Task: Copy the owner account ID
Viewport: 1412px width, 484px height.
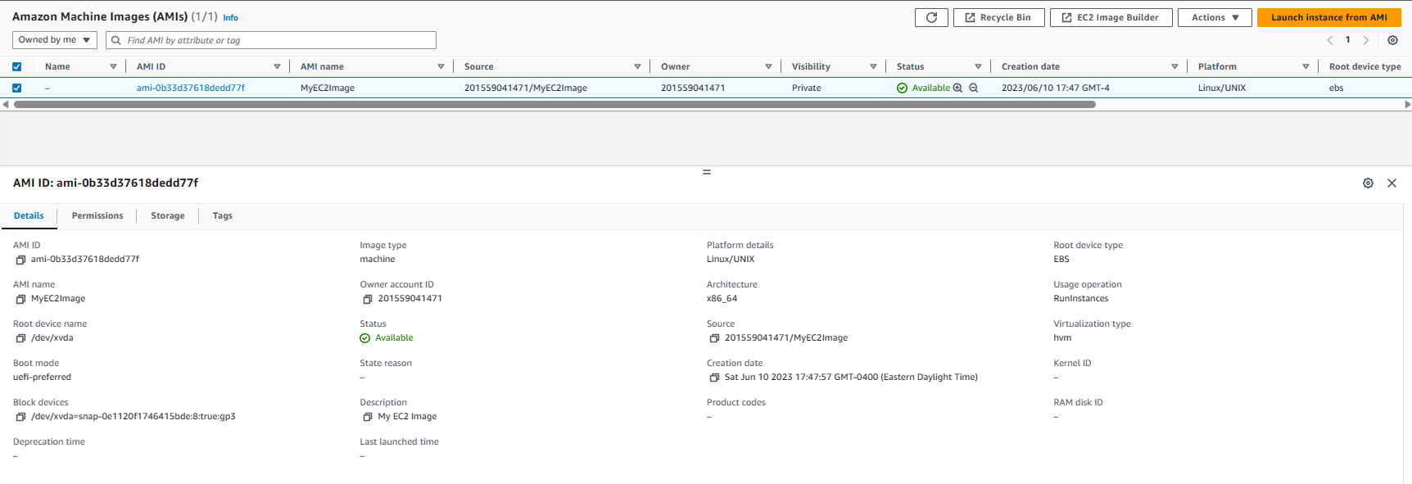Action: [x=368, y=299]
